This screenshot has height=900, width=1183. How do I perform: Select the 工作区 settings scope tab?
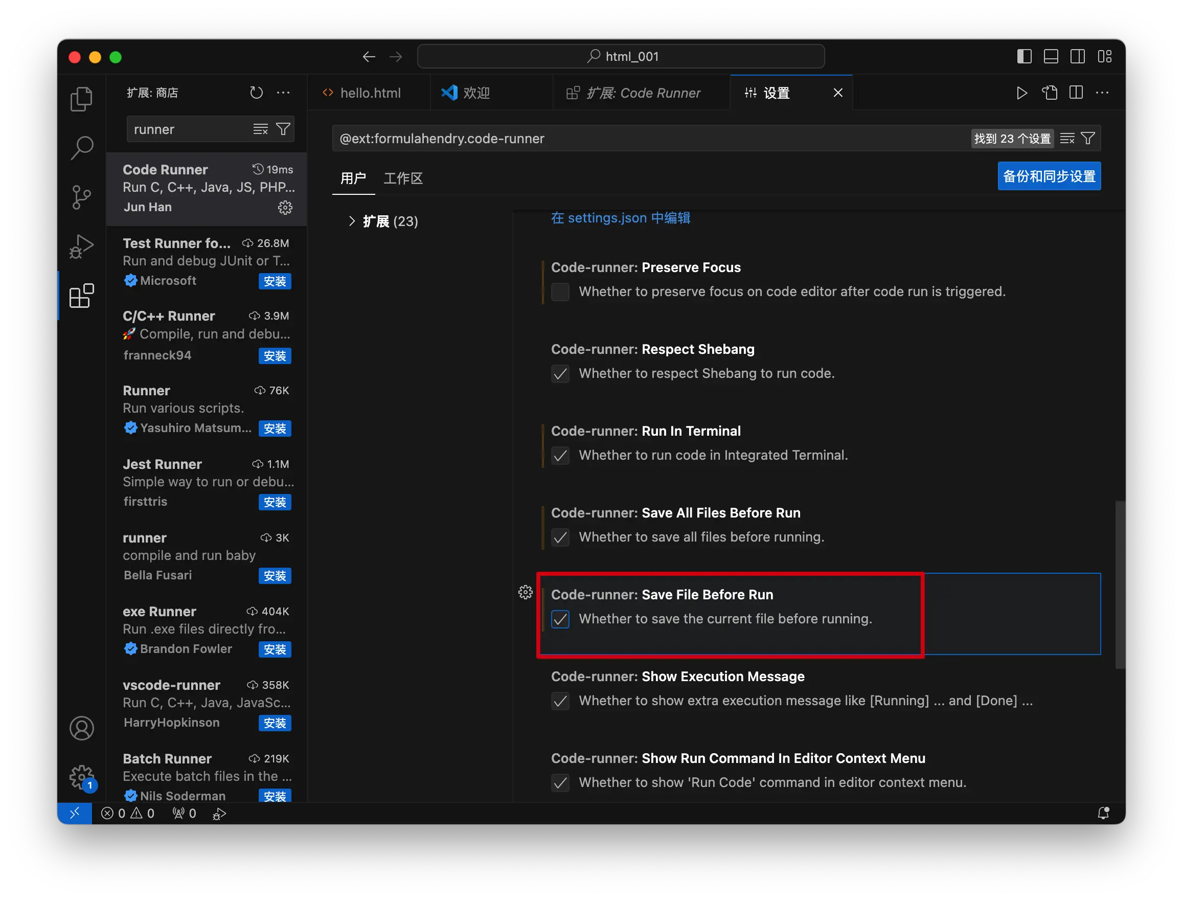pyautogui.click(x=403, y=178)
